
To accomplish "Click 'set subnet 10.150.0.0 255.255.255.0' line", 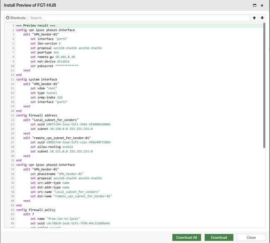I will point(61,129).
